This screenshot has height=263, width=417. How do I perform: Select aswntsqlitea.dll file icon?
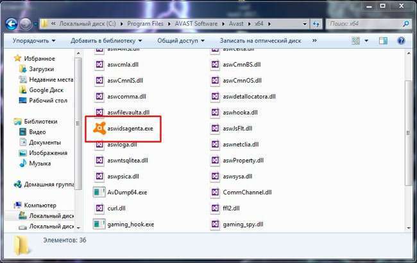coord(99,160)
